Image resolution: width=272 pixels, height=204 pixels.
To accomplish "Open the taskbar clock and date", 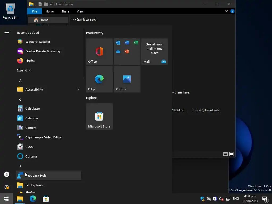I will click(250, 199).
